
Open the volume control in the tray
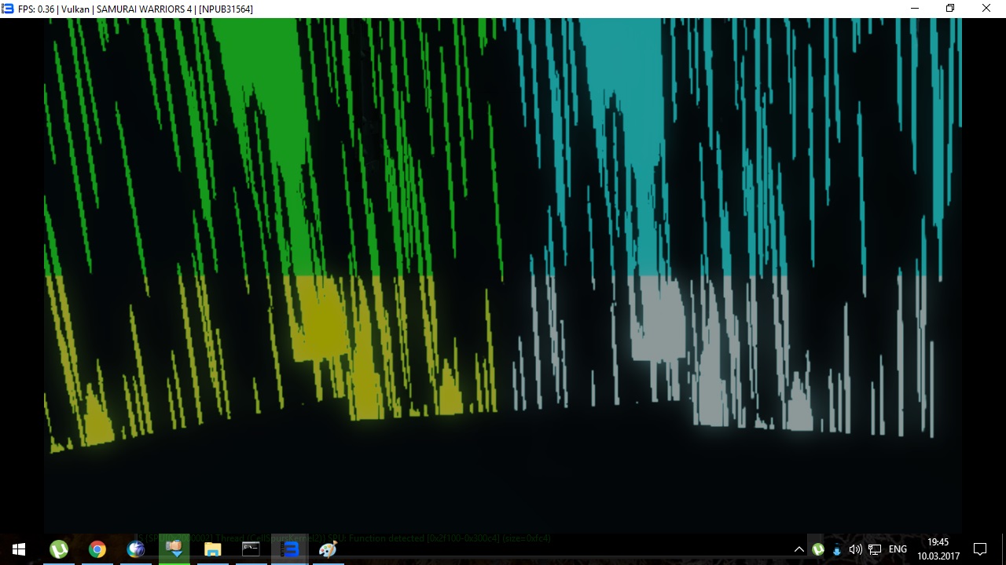coord(856,549)
